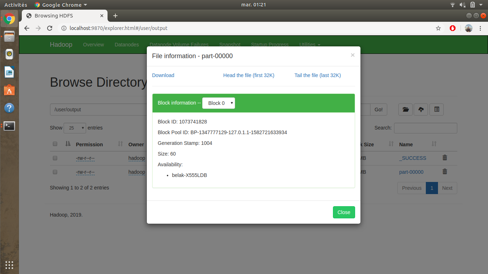Image resolution: width=488 pixels, height=274 pixels.
Task: Open Ubuntu Software store icon
Action: tap(9, 90)
